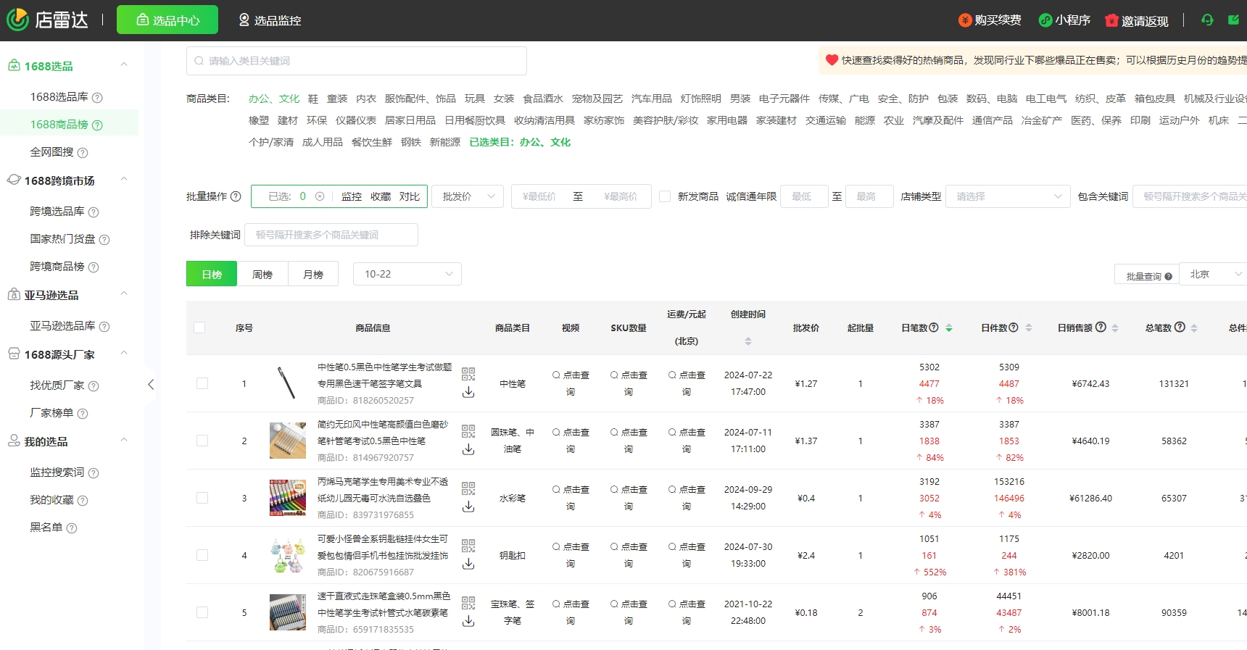Sort table by 日笔数 arrows

pyautogui.click(x=949, y=328)
